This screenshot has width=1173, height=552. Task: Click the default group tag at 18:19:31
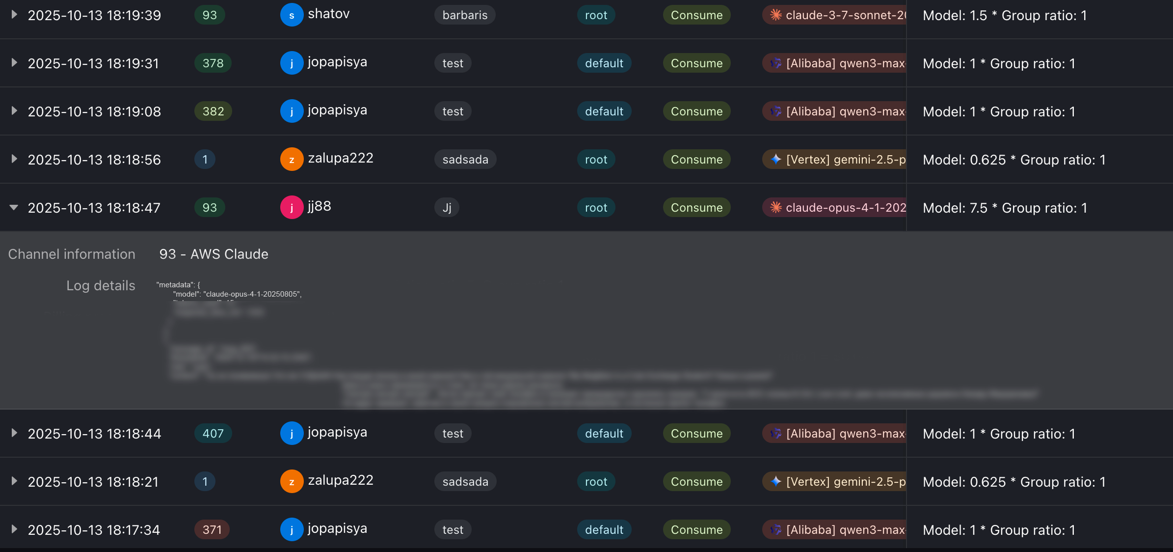[x=604, y=63]
